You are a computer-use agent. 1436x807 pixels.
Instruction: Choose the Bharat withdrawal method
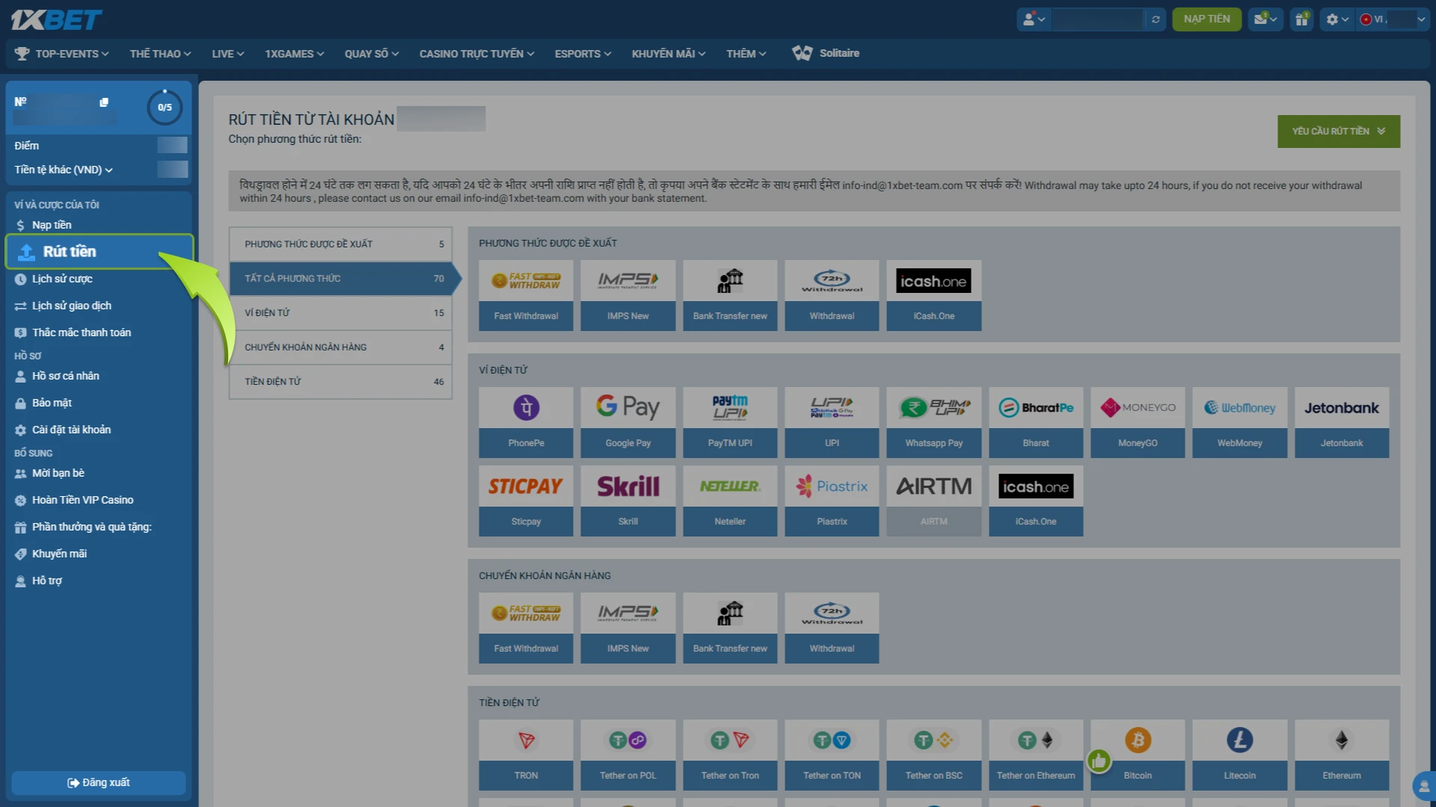(x=1036, y=422)
